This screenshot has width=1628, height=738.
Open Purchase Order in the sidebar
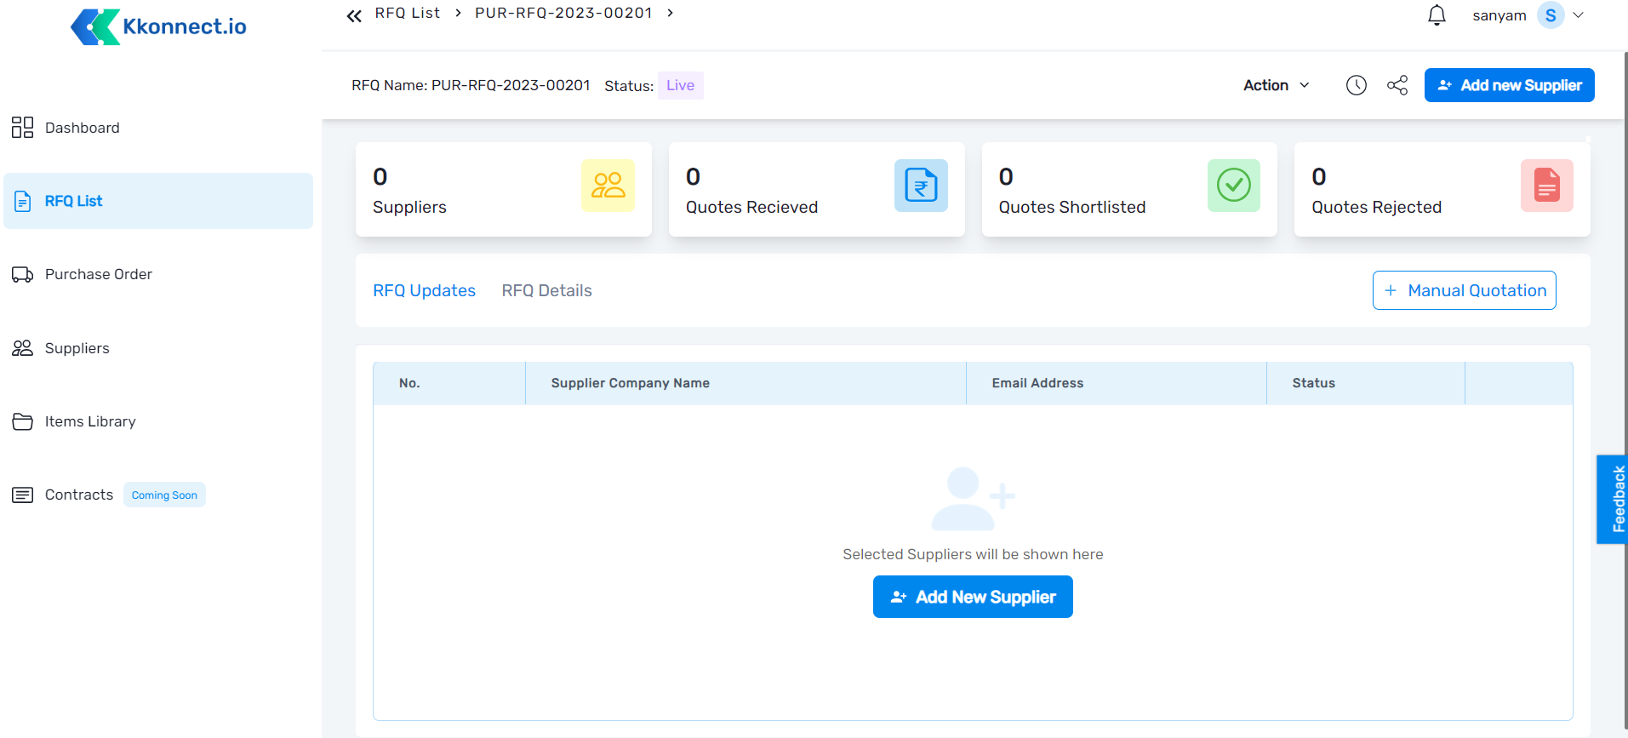point(98,274)
